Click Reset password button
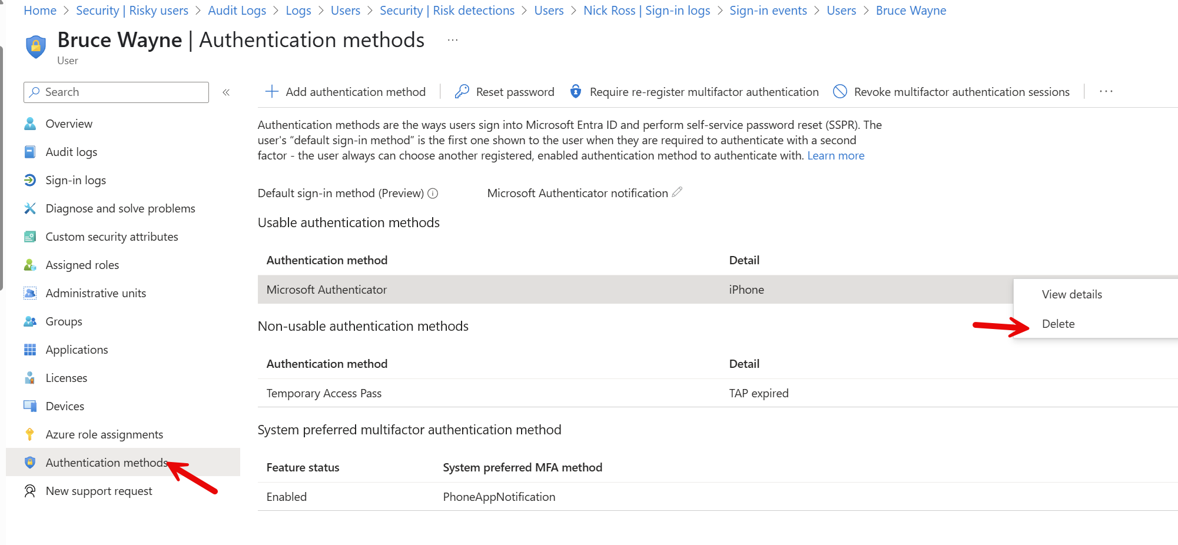Image resolution: width=1178 pixels, height=545 pixels. click(x=505, y=92)
